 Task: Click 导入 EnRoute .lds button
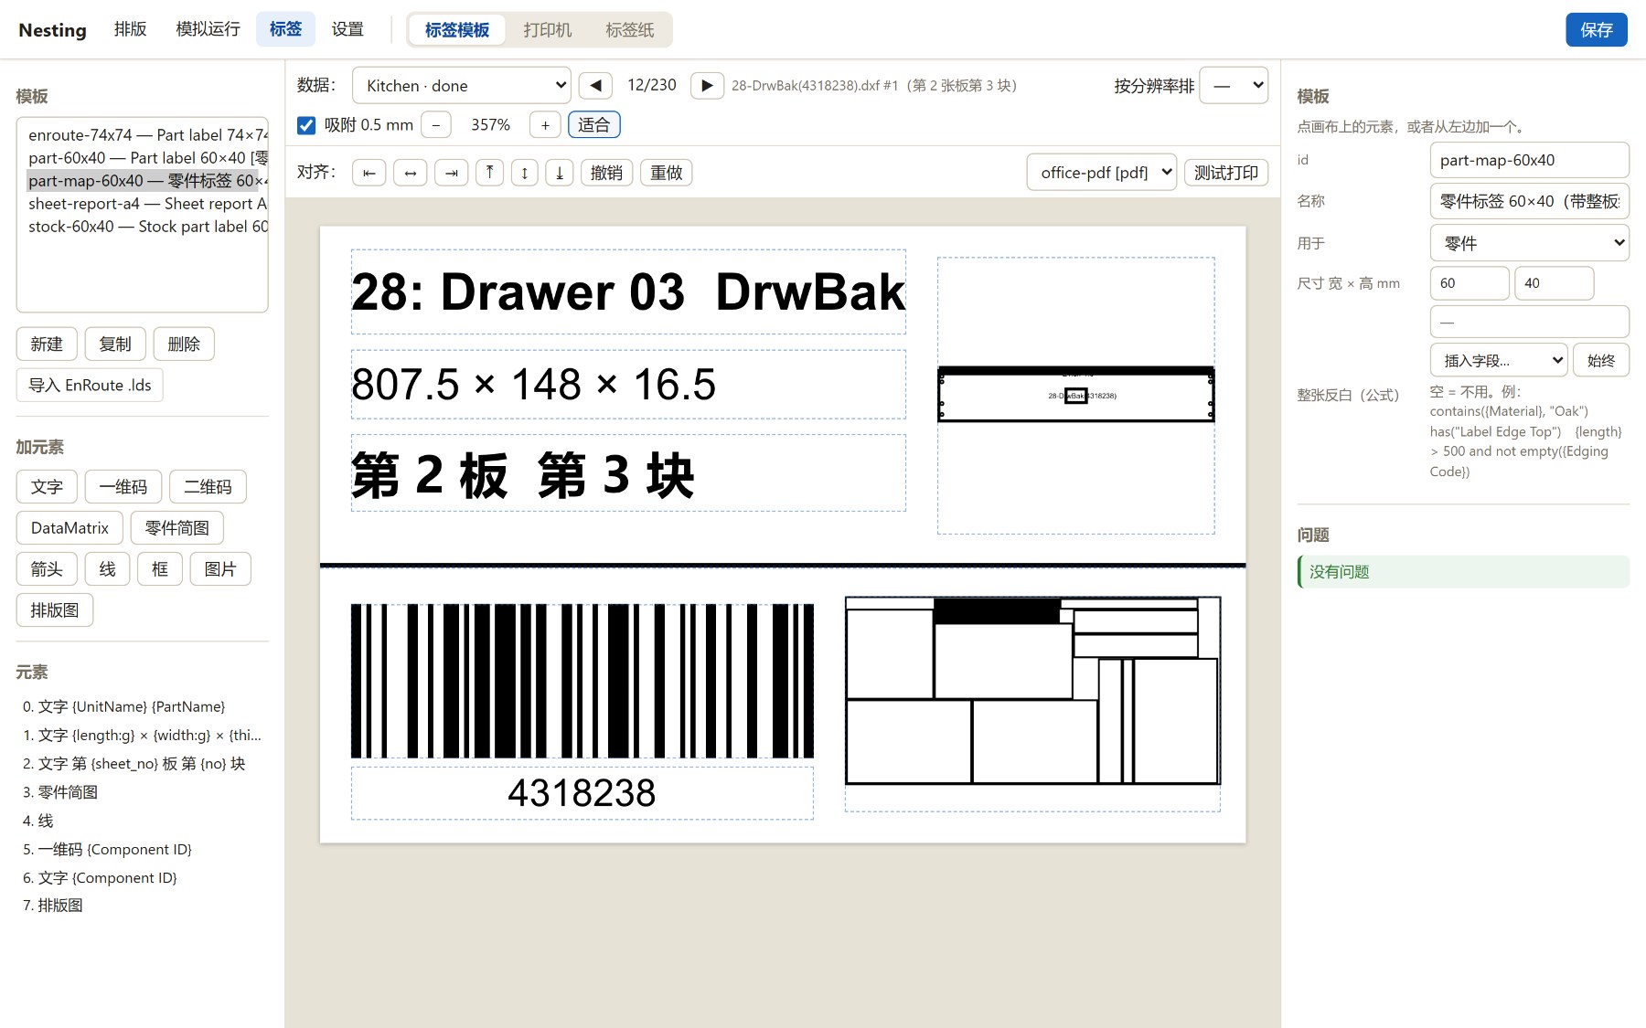coord(90,386)
